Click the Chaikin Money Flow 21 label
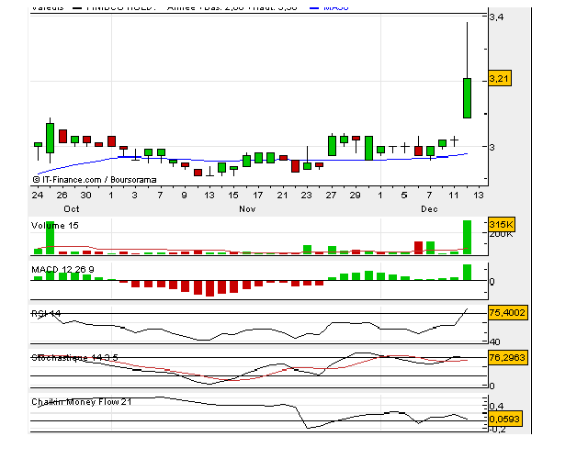588x470 pixels. [x=82, y=402]
